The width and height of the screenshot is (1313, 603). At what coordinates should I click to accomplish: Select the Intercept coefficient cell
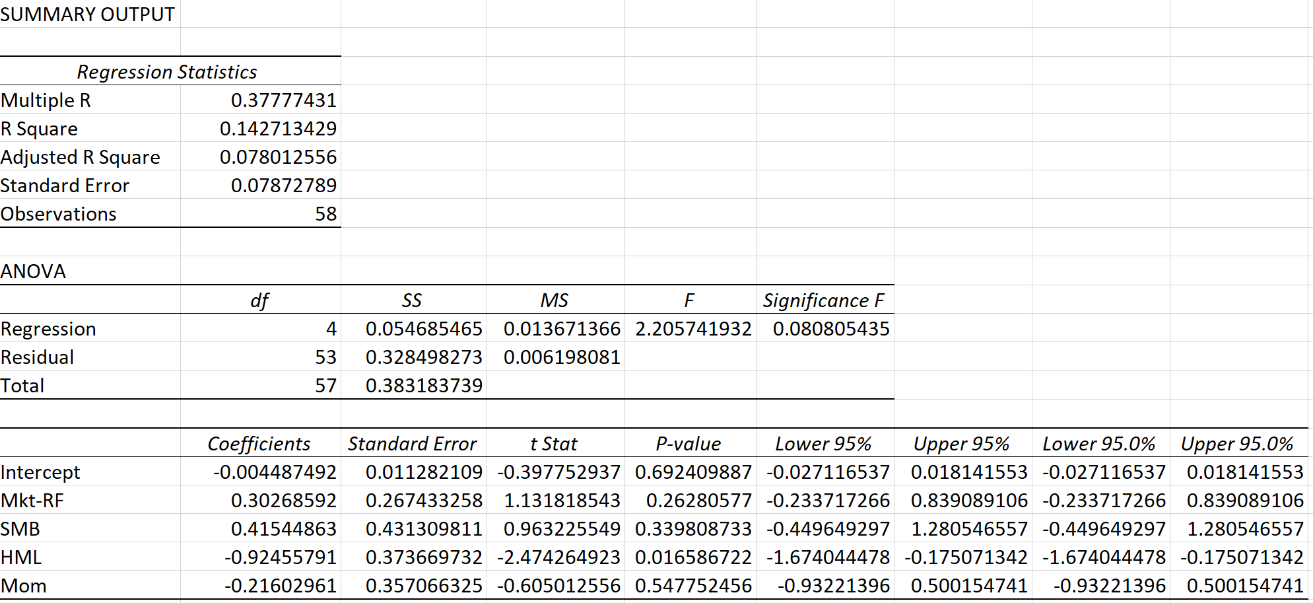pos(277,472)
